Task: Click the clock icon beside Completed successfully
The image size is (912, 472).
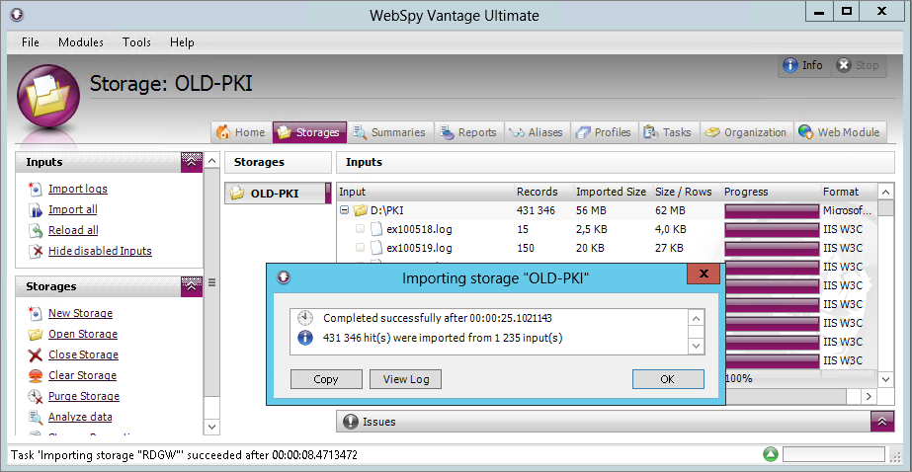Action: pos(305,318)
